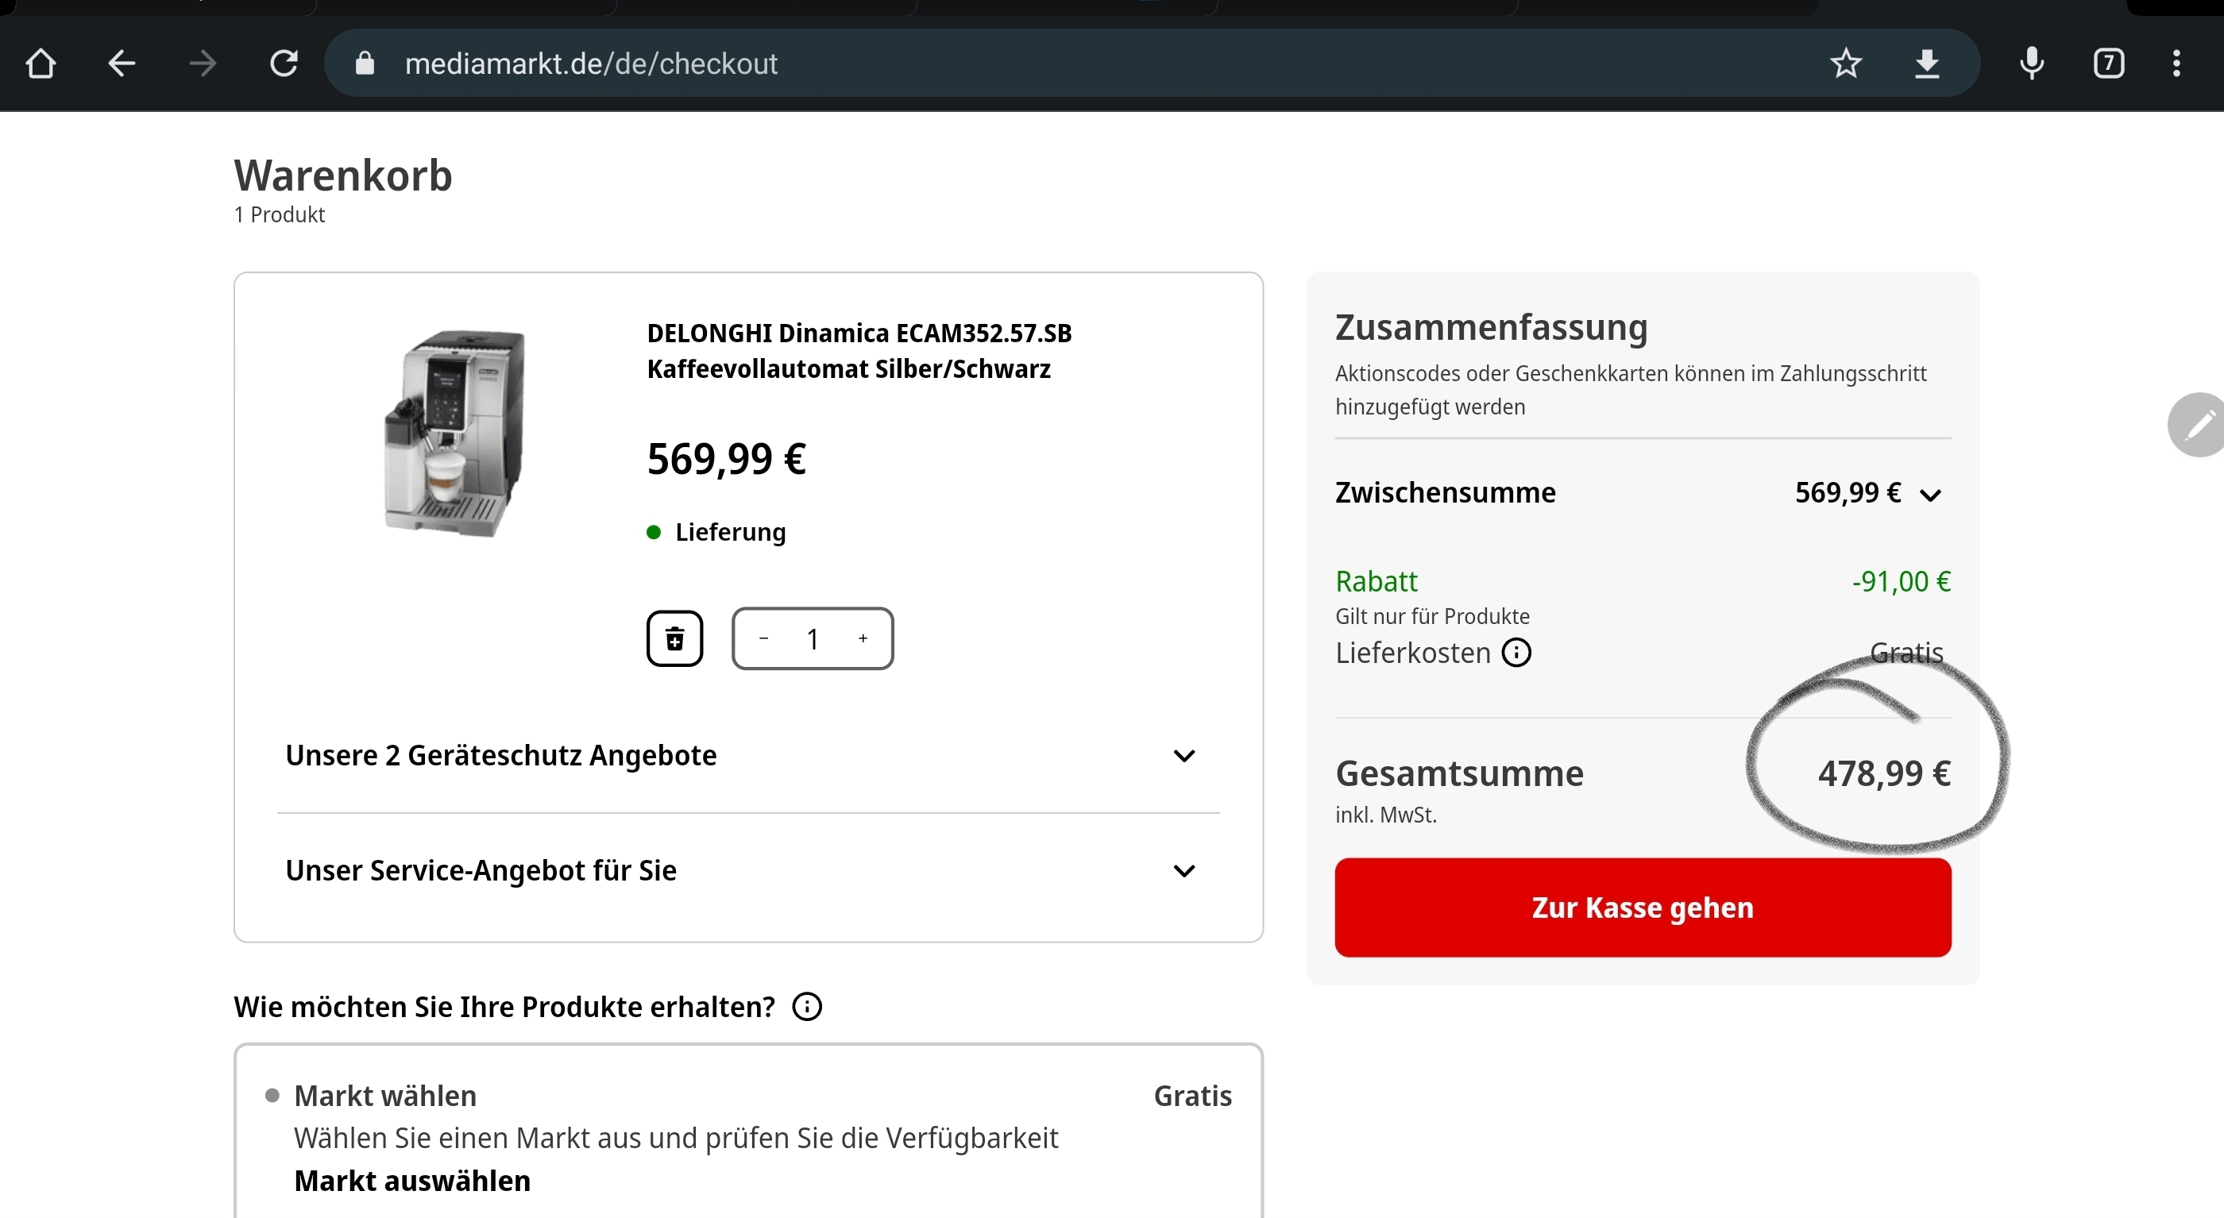Image resolution: width=2224 pixels, height=1218 pixels.
Task: Bookmark this page with the star
Action: coord(1846,63)
